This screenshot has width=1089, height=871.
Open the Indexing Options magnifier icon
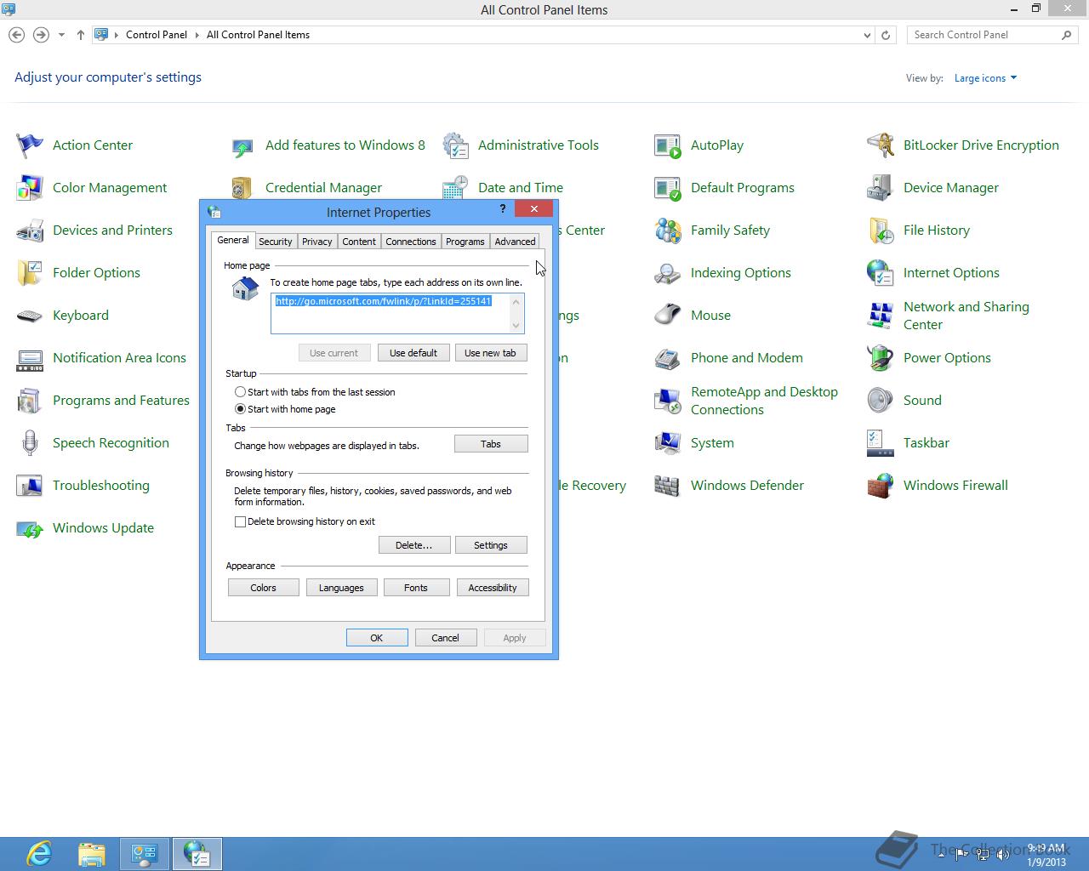click(668, 273)
